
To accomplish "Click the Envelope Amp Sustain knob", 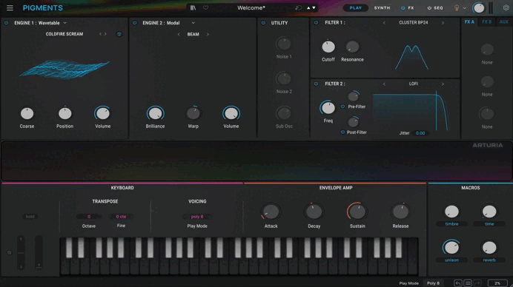I will point(357,212).
